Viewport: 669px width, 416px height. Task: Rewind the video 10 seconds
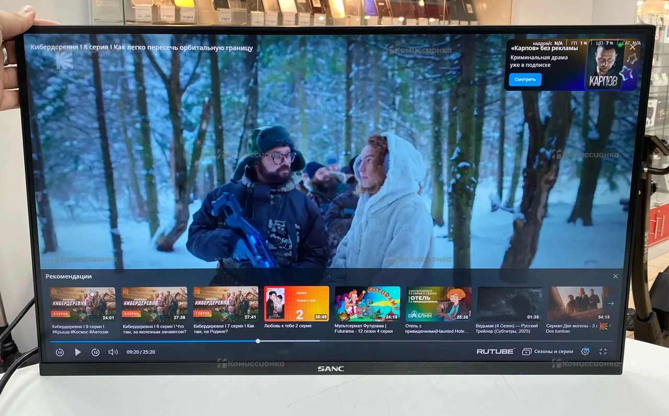point(60,352)
